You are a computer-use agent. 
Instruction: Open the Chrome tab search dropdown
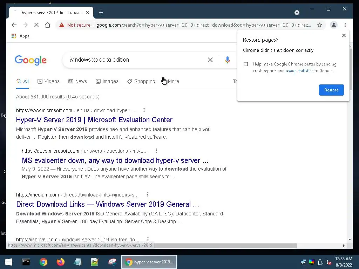point(297,13)
